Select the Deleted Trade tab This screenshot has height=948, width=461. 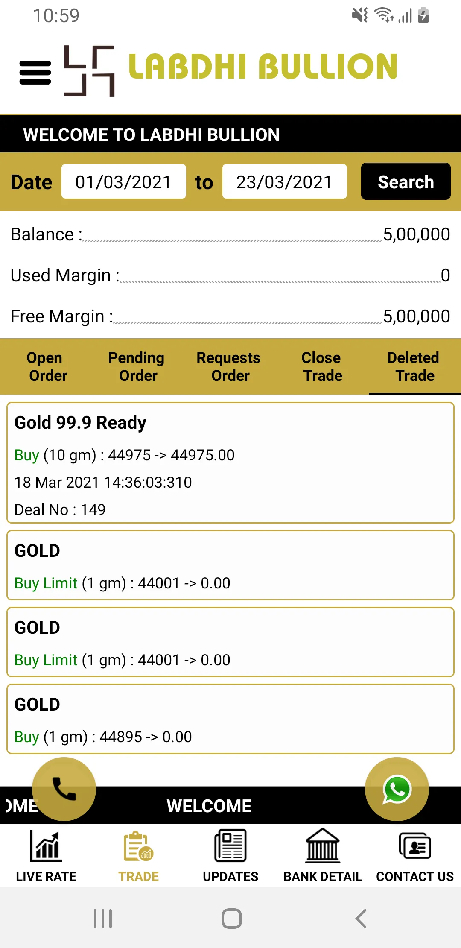coord(415,366)
